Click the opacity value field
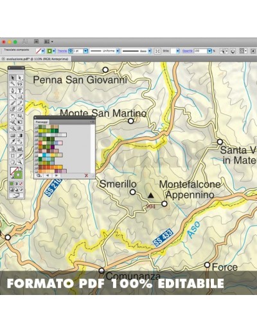Screen dimensions: 257x333 (x=200, y=51)
